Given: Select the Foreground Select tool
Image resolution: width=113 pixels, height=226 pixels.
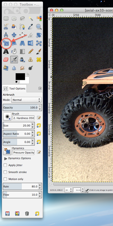Looking at the screenshot, I should (x=14, y=26).
